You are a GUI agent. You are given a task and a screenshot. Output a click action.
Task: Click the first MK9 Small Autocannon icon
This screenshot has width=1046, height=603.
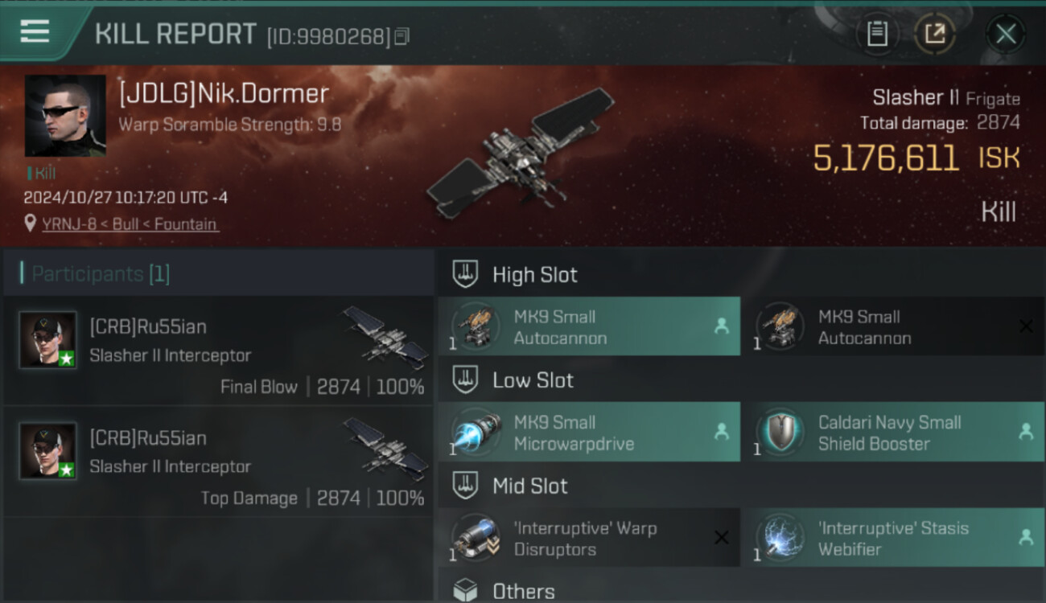475,326
